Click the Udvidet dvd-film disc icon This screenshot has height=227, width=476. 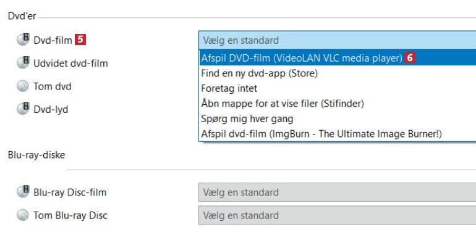[23, 63]
